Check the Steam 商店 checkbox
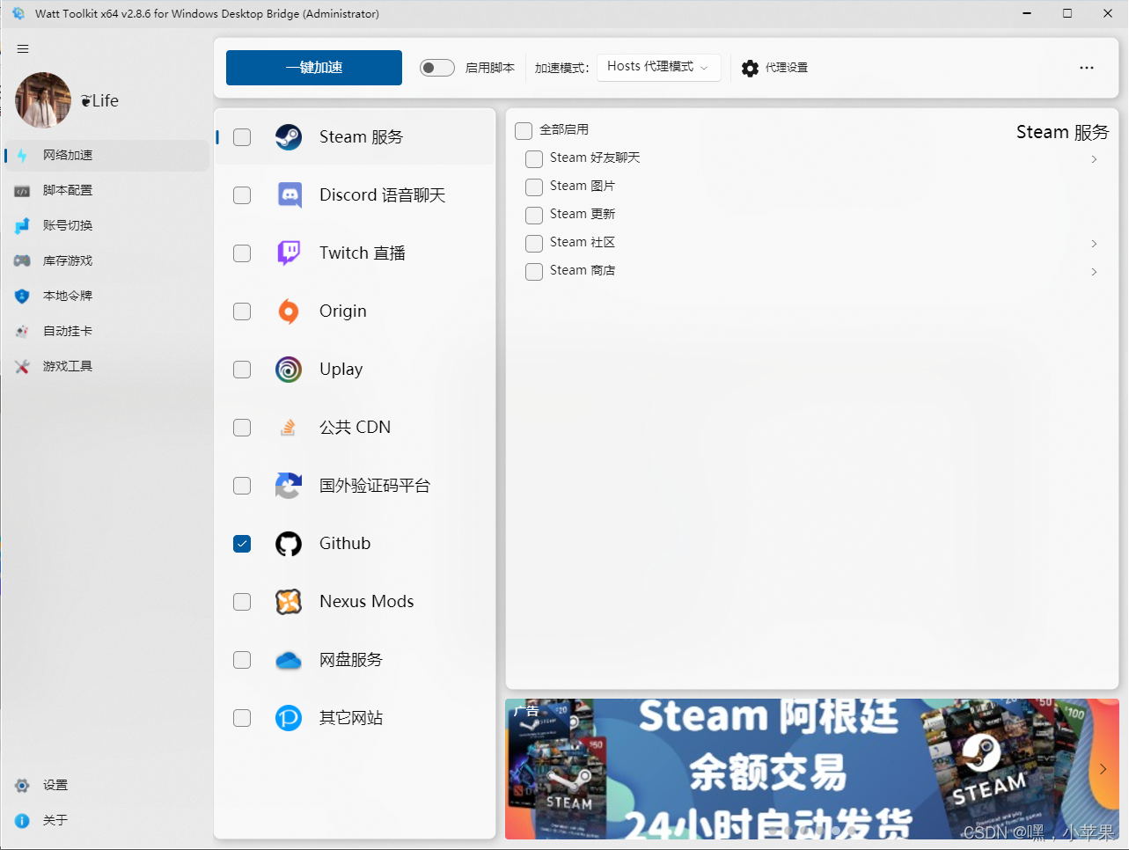This screenshot has width=1129, height=850. click(x=534, y=272)
